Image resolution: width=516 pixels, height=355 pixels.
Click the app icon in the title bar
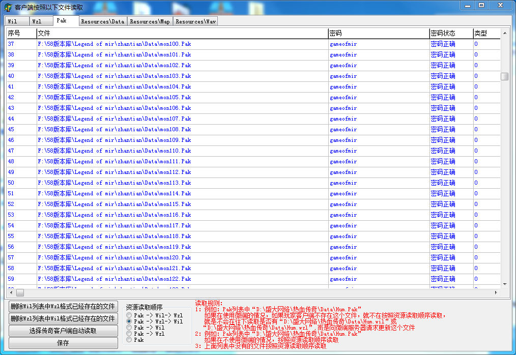pyautogui.click(x=8, y=8)
